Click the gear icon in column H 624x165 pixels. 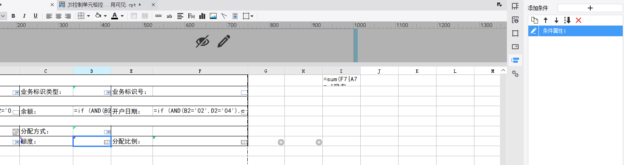(319, 142)
